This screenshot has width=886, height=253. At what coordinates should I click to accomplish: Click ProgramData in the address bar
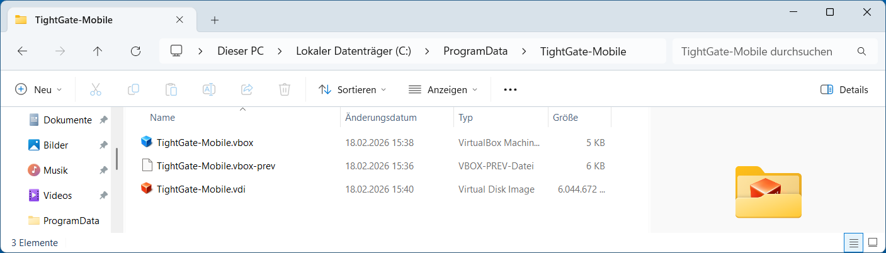[475, 52]
